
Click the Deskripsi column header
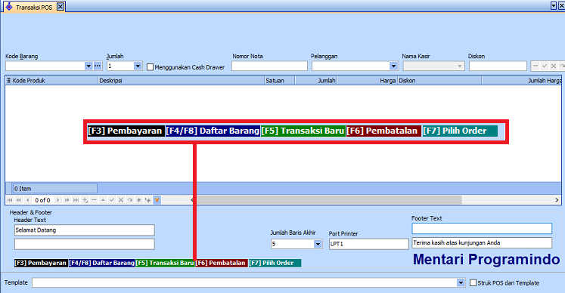pyautogui.click(x=182, y=81)
